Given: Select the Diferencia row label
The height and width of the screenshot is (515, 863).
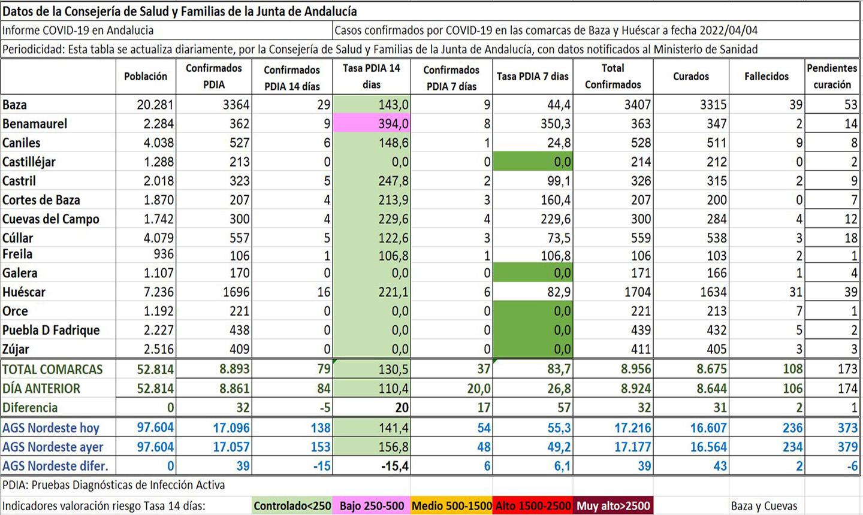Looking at the screenshot, I should 31,408.
